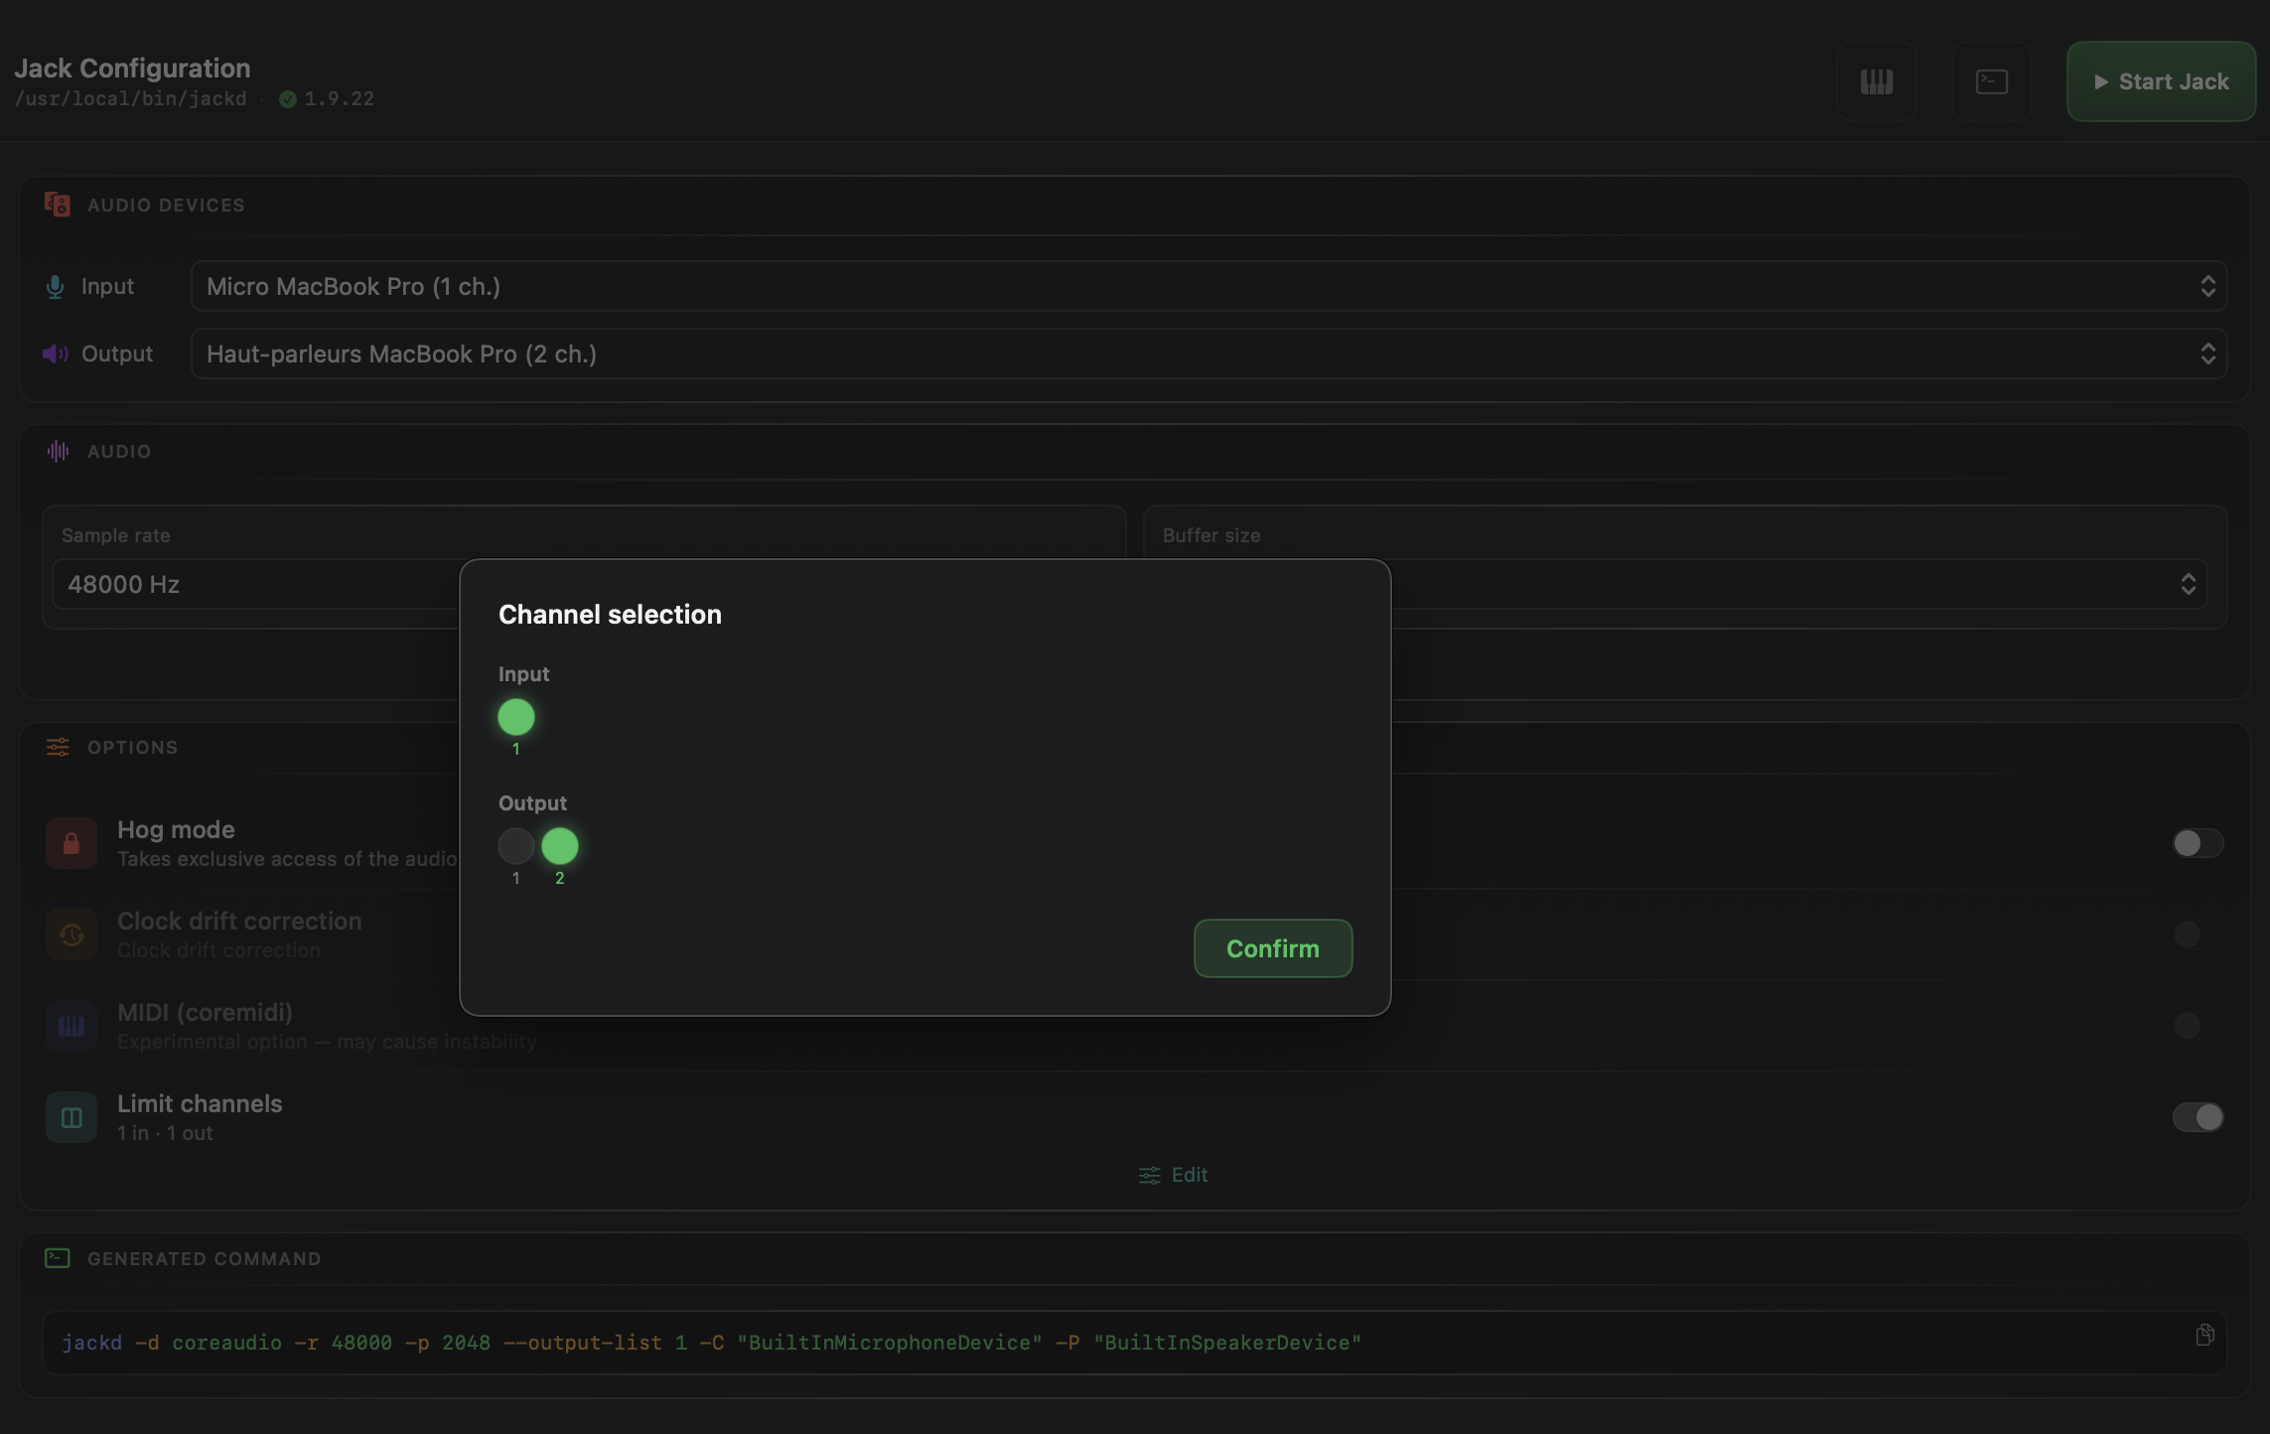Click the Hog mode lock icon
The image size is (2270, 1434).
pyautogui.click(x=71, y=843)
